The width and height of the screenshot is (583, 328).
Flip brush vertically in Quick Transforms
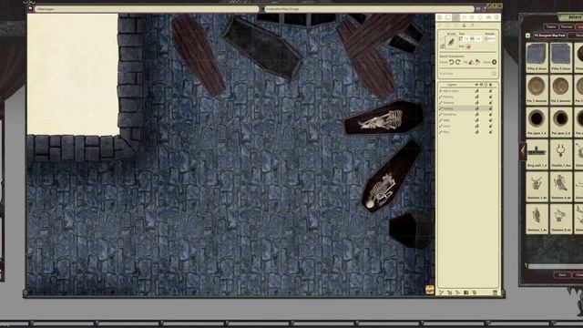tap(477, 62)
